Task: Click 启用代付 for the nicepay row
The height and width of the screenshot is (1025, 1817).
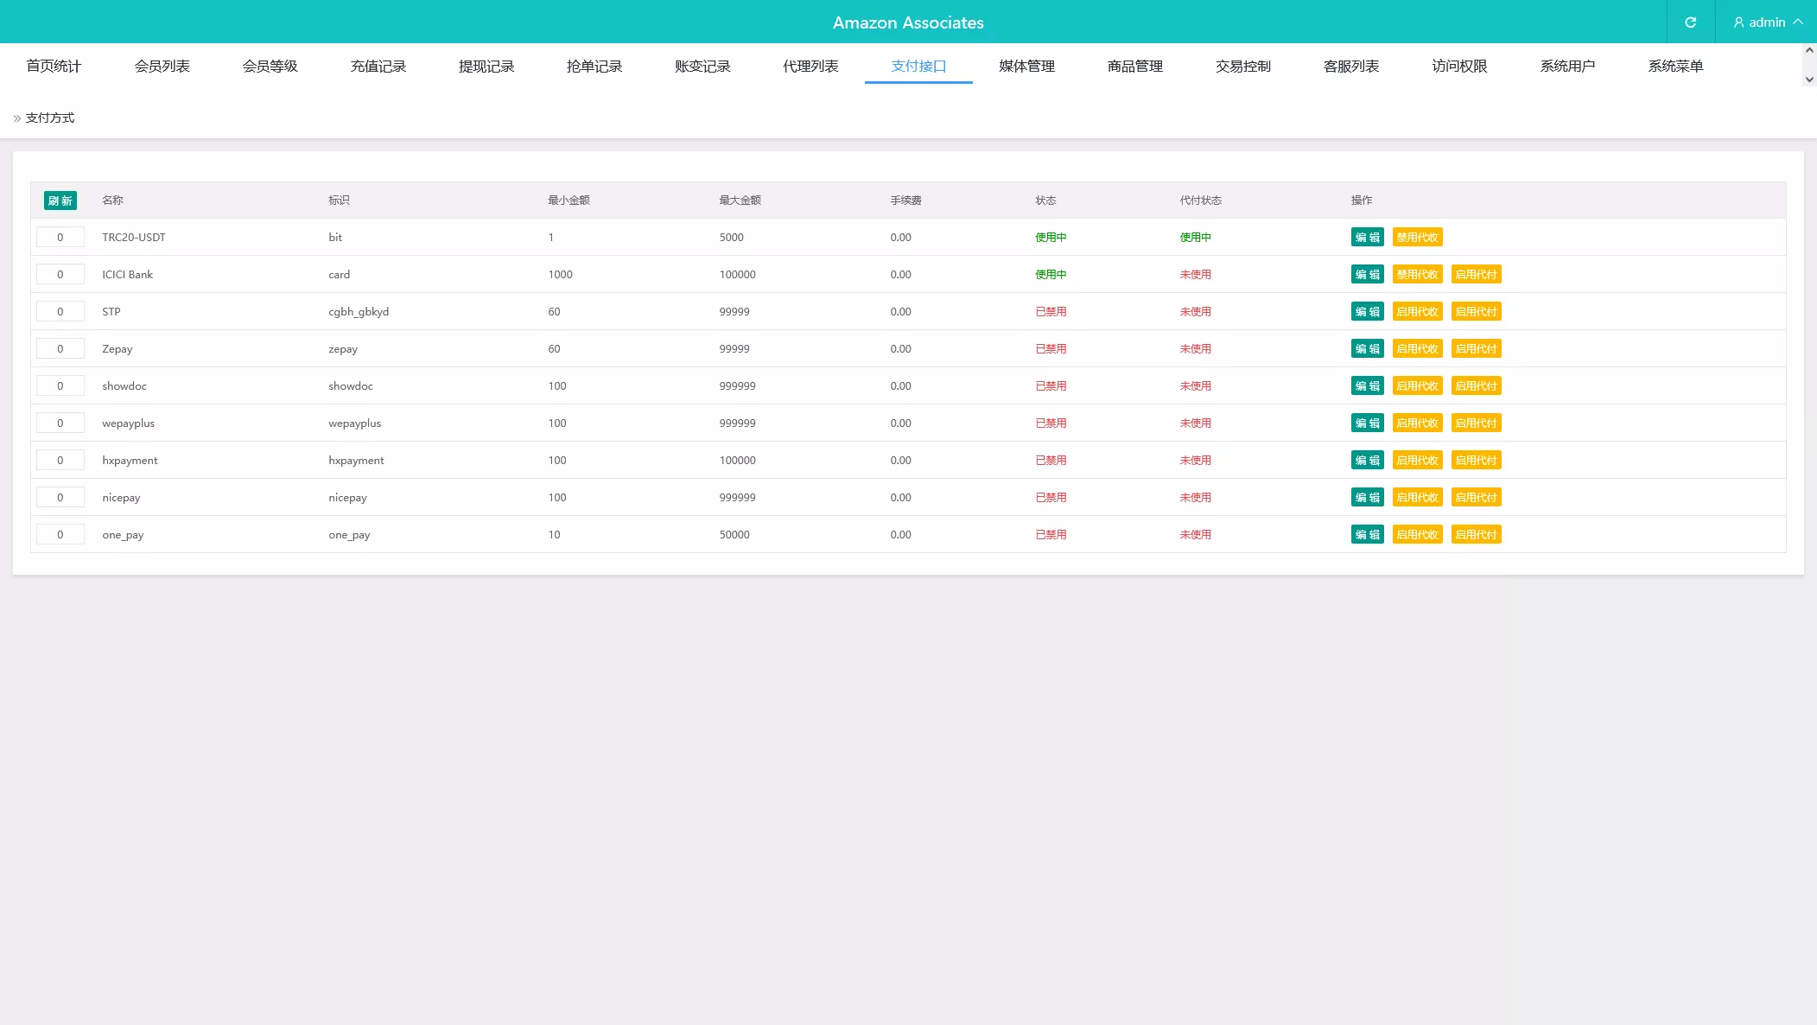Action: (1476, 498)
